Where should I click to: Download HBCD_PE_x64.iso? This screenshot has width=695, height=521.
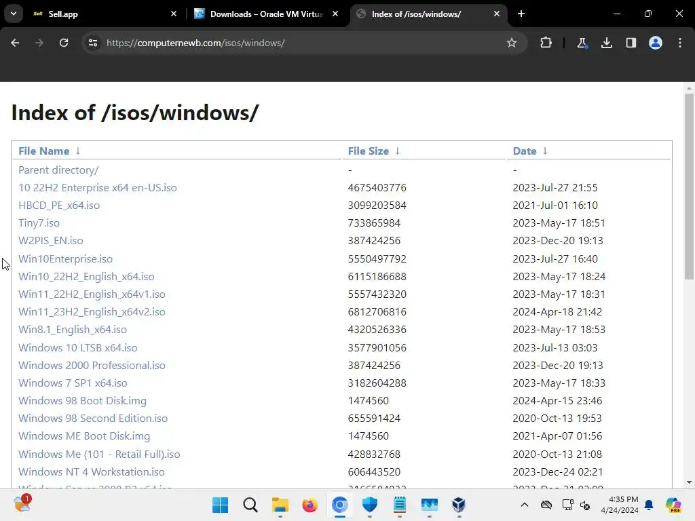point(59,206)
